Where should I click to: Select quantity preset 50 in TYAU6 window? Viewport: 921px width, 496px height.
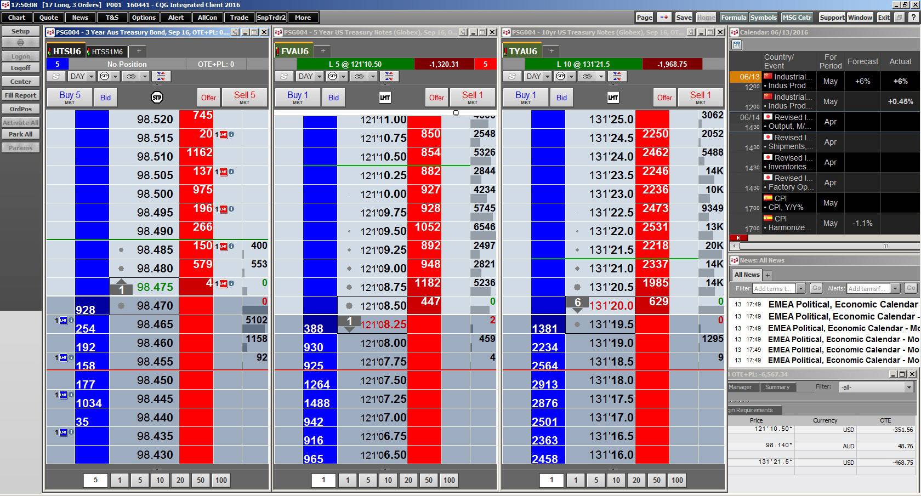[657, 480]
